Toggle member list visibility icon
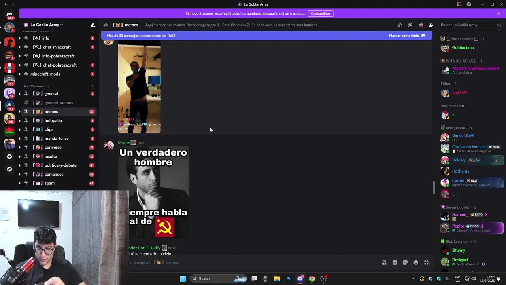 click(x=431, y=25)
